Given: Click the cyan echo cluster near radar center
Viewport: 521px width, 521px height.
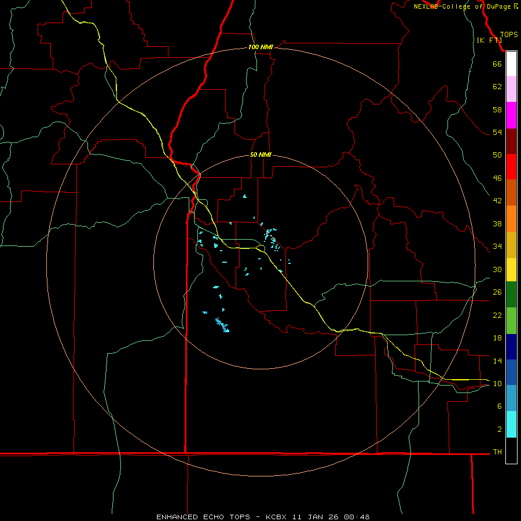Looking at the screenshot, I should tap(271, 237).
